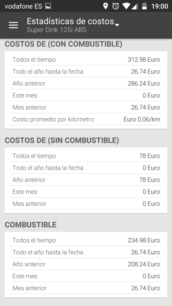Tap the Super Dink 125i ABS vehicle subtitle

click(x=56, y=30)
